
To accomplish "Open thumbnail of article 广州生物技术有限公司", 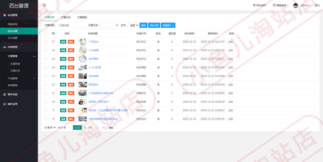I will (x=83, y=93).
